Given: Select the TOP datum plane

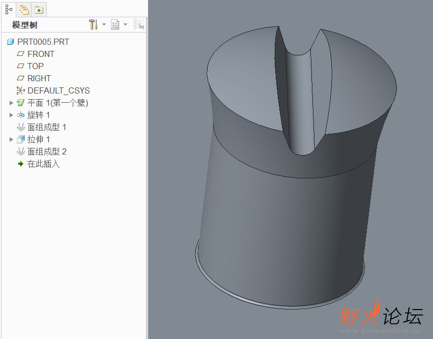Looking at the screenshot, I should 35,66.
